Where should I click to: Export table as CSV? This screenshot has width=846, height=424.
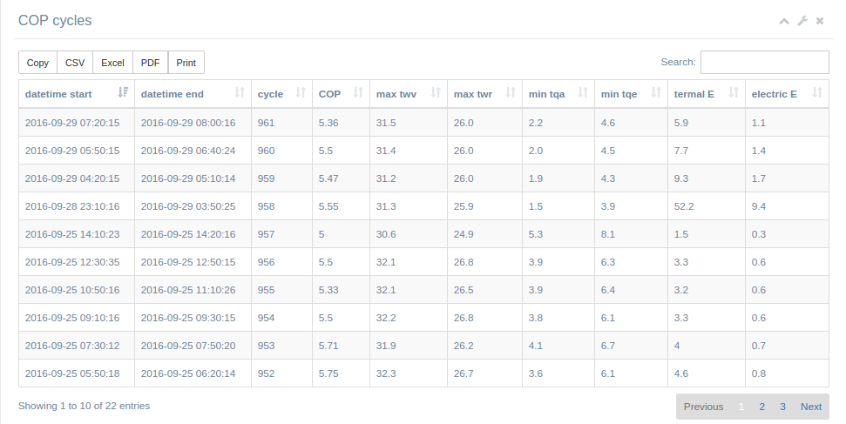(x=75, y=63)
